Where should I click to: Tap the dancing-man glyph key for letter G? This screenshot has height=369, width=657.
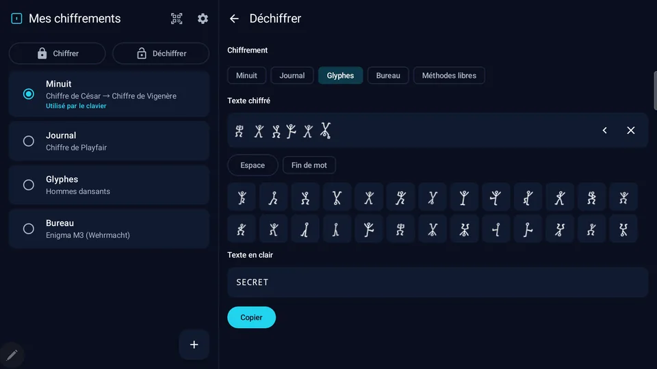click(x=433, y=197)
